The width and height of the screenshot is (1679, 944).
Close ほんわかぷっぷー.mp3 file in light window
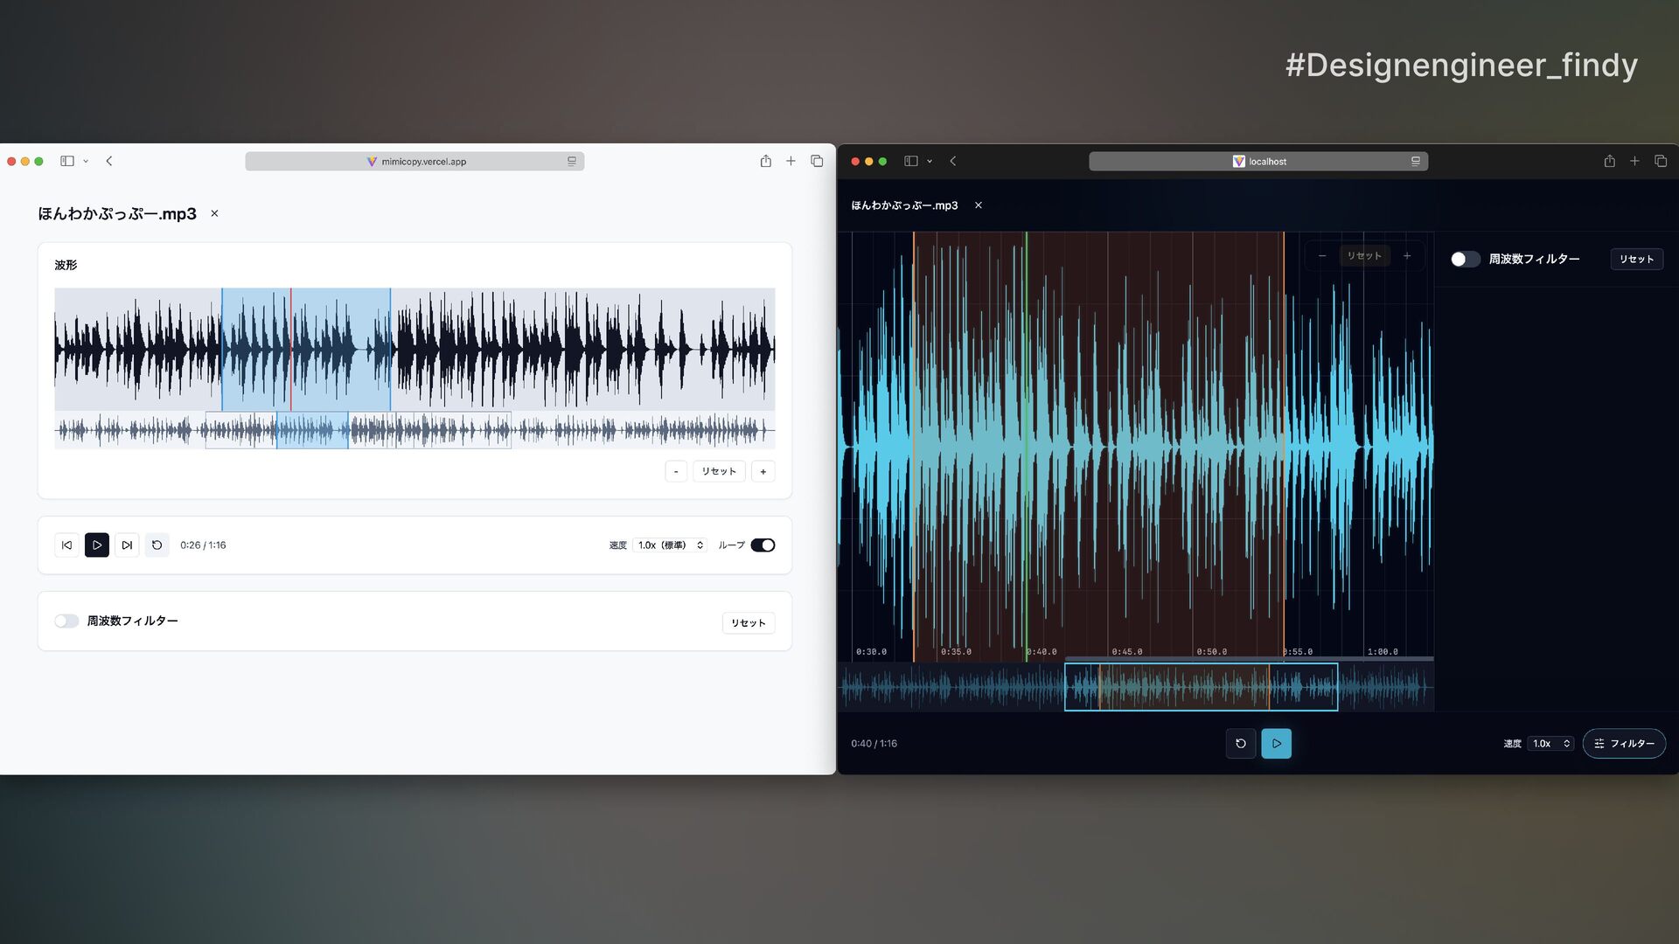click(214, 213)
